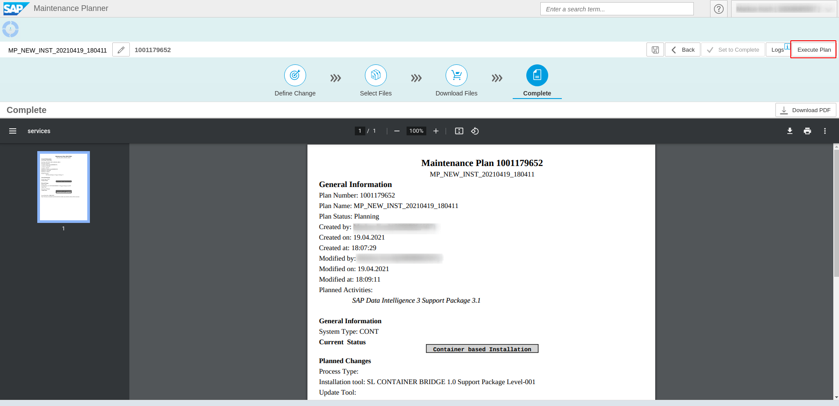Select the Download Files step icon

pos(457,75)
